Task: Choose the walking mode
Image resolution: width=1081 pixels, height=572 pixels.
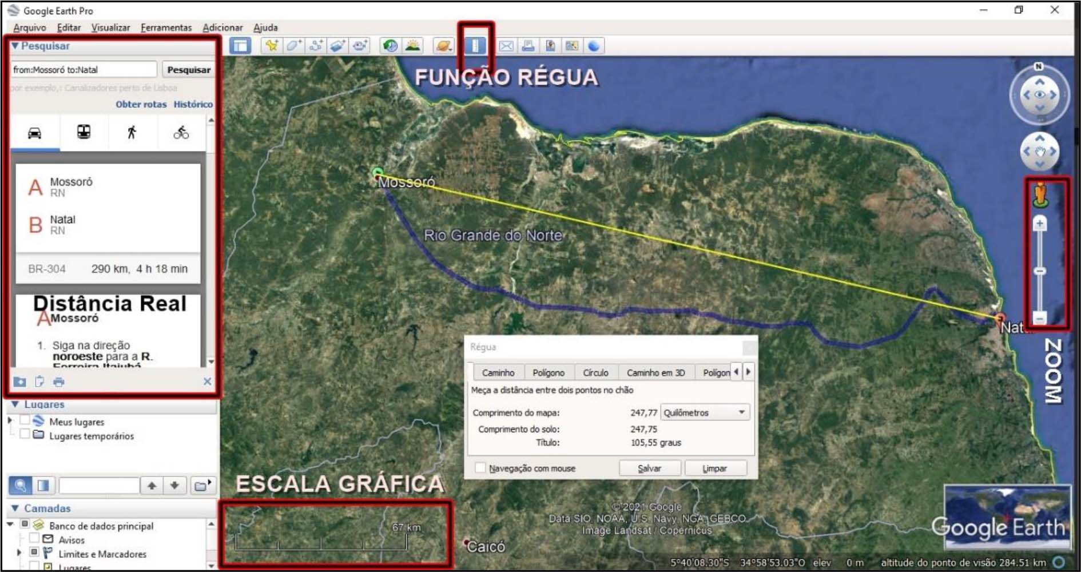Action: click(x=132, y=133)
